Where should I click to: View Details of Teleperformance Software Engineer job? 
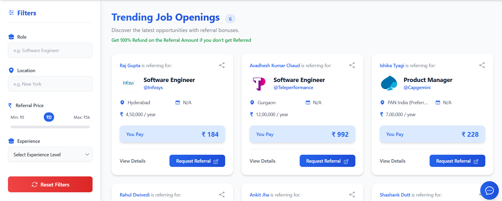pos(263,161)
